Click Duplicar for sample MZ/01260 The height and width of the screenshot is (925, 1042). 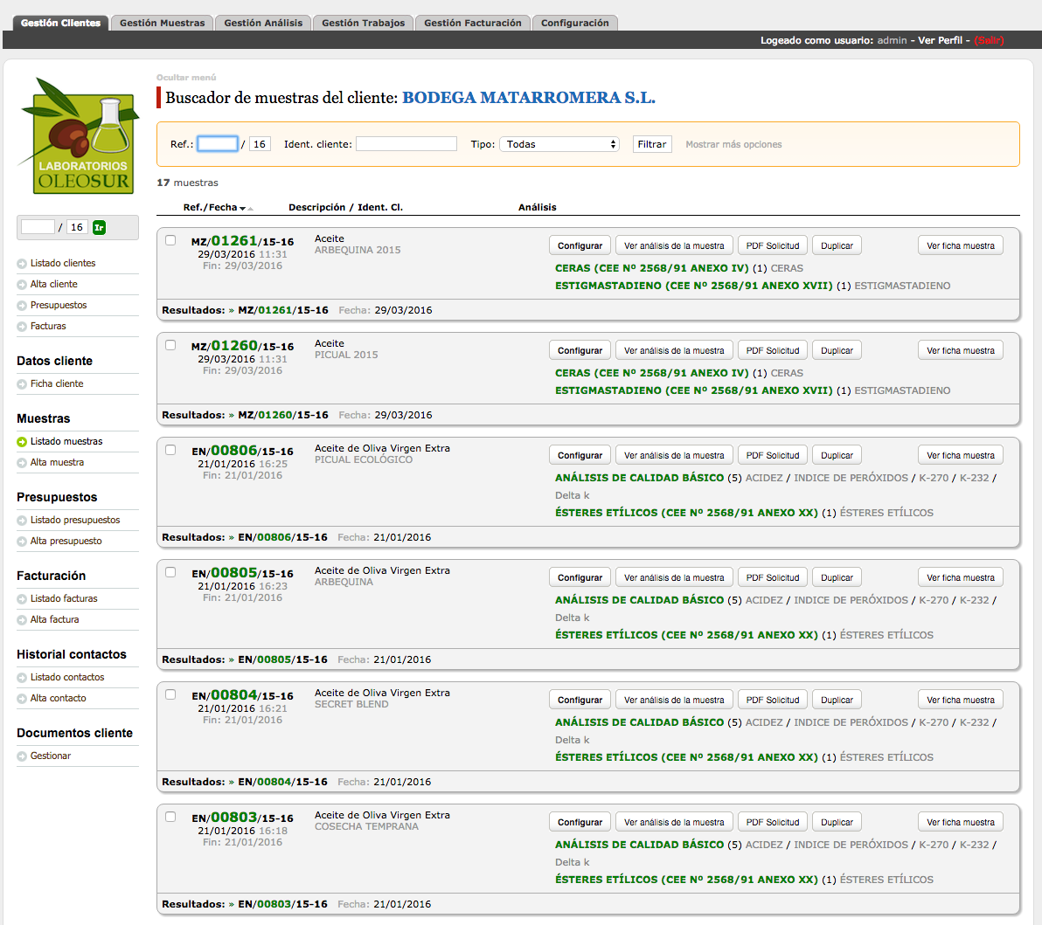pyautogui.click(x=837, y=350)
